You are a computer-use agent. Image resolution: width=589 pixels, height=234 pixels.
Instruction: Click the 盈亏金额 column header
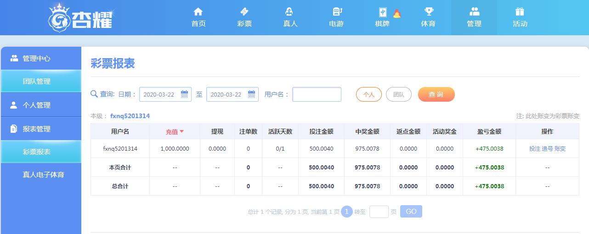[489, 131]
